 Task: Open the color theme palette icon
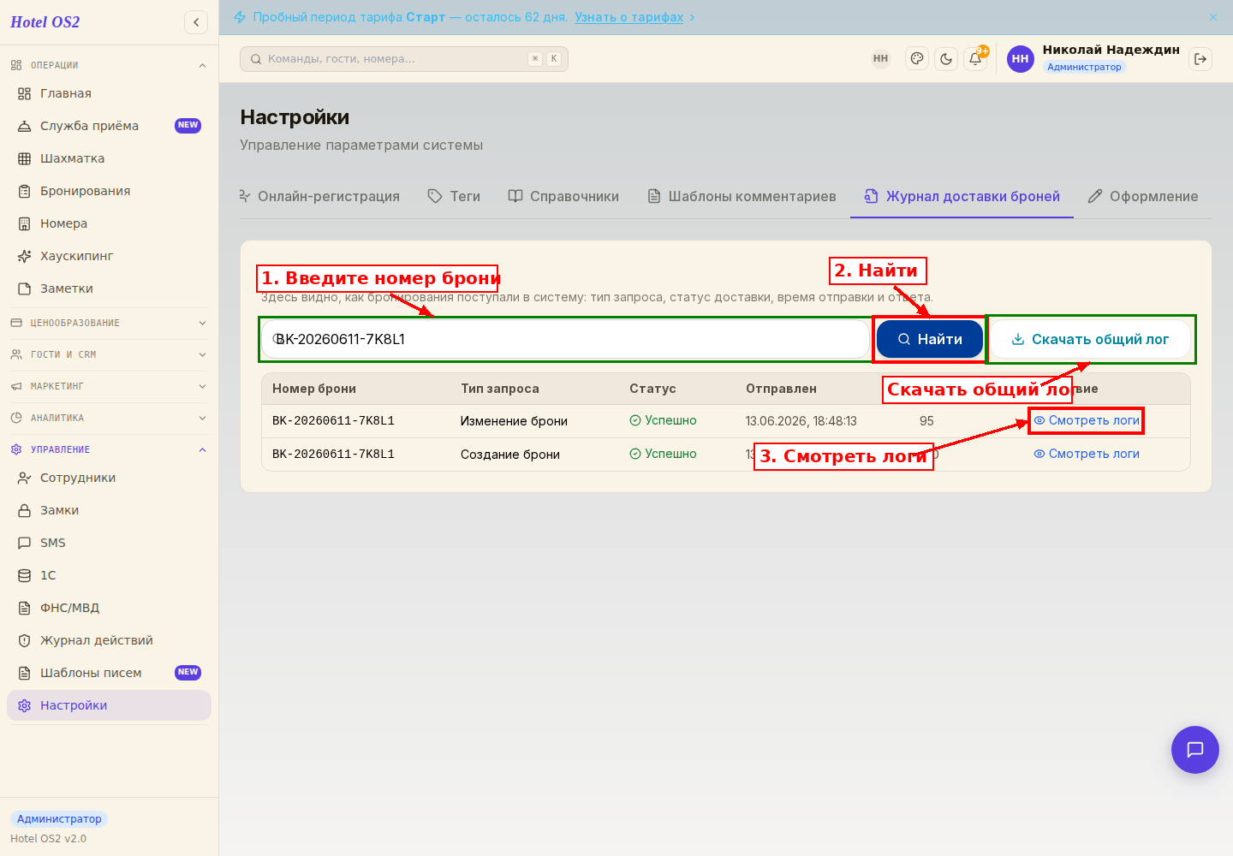point(917,59)
